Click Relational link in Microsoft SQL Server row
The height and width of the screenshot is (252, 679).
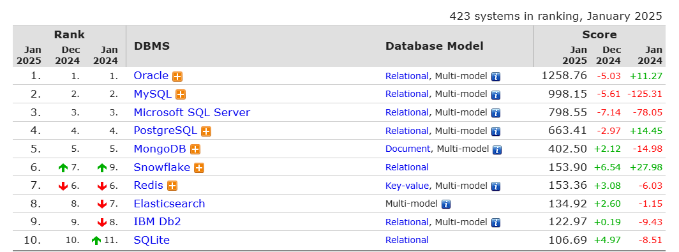(x=407, y=112)
